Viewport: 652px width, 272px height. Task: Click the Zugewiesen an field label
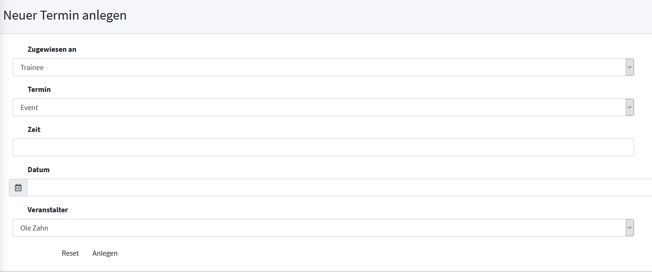(52, 49)
